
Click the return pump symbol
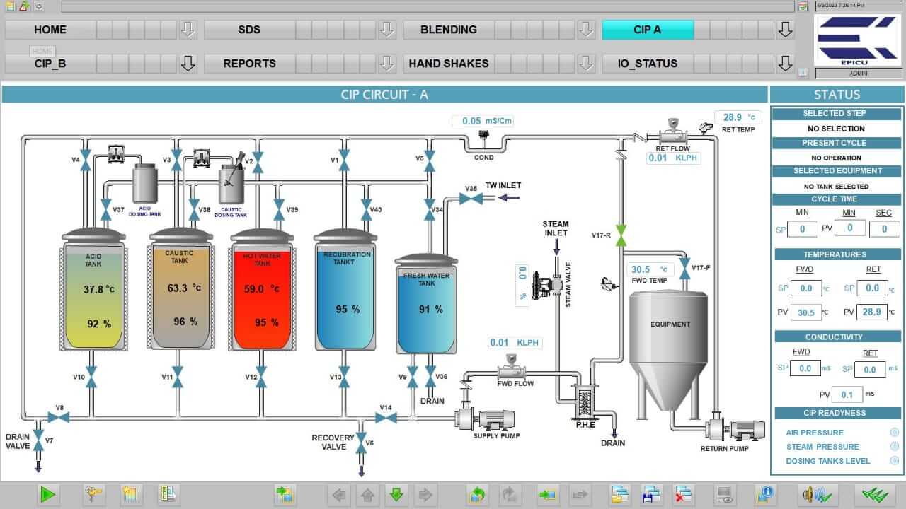coord(735,429)
